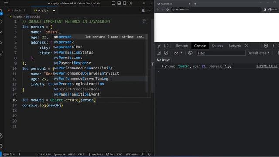
Task: Click line number 16 in gutter
Action: pos(14,100)
